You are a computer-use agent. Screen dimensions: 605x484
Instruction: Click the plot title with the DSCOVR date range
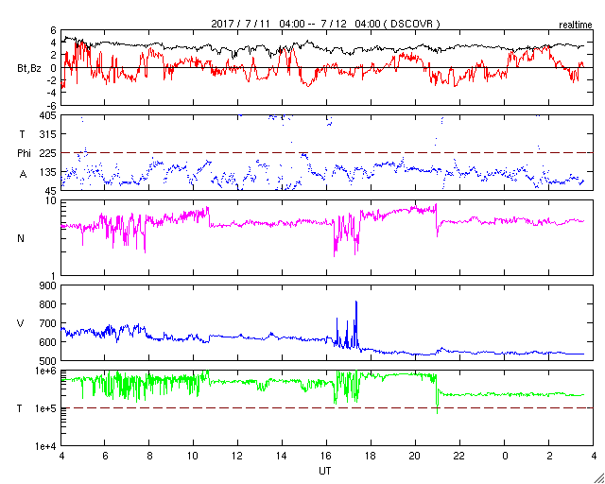tap(325, 24)
